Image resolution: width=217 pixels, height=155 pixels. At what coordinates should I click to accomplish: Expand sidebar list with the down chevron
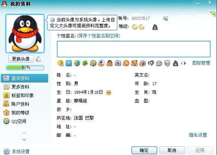tap(24, 140)
